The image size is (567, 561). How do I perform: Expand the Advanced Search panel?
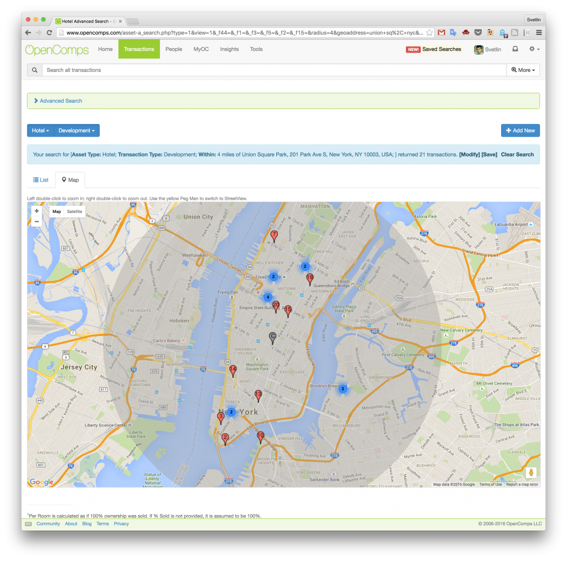tap(58, 101)
